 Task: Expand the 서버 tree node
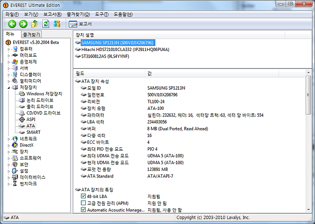[9, 68]
